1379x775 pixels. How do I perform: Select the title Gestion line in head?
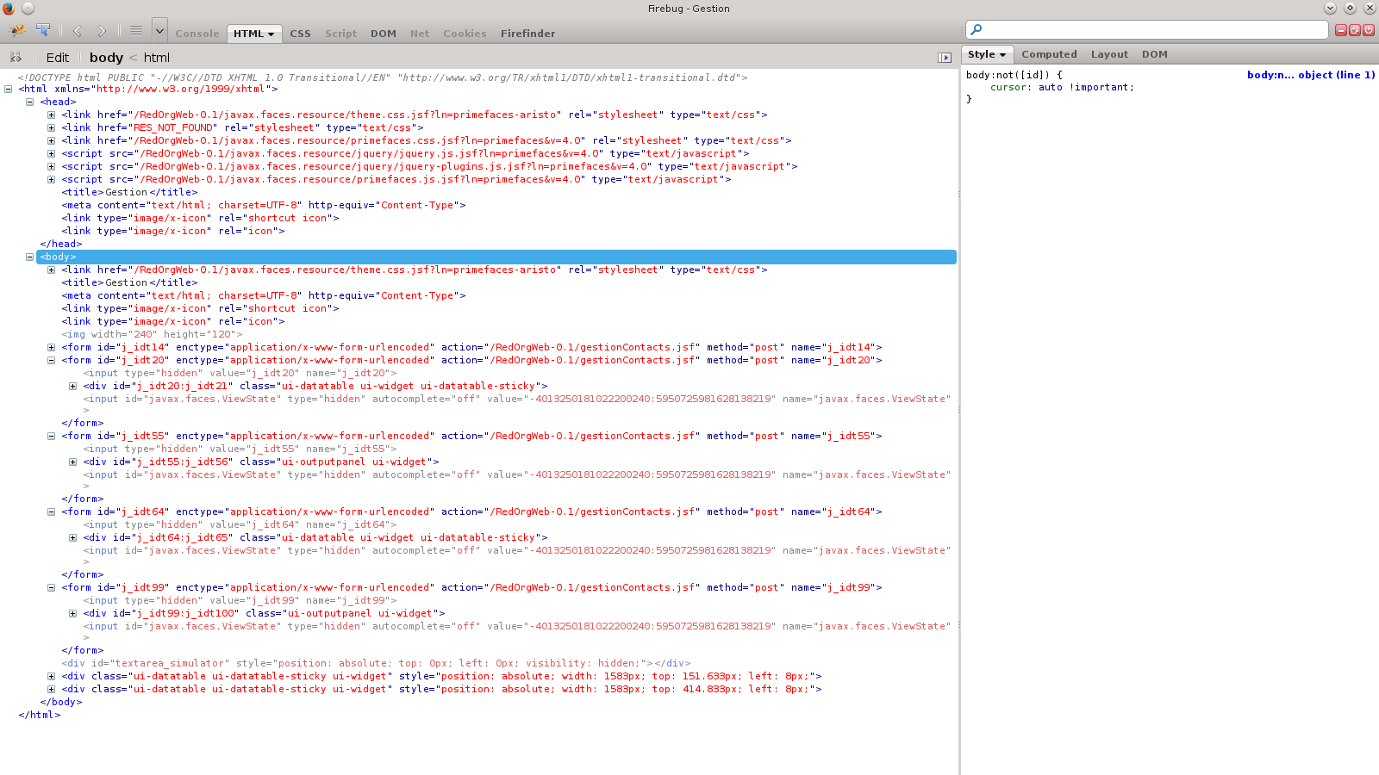click(129, 192)
